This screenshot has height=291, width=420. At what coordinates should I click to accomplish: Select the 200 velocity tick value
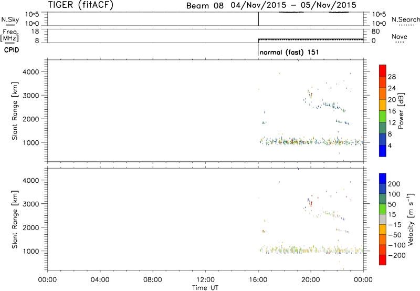coord(394,184)
